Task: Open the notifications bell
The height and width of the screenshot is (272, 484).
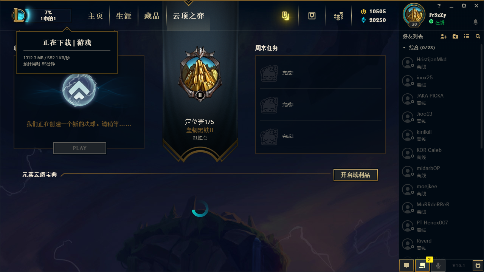Action: pyautogui.click(x=476, y=22)
